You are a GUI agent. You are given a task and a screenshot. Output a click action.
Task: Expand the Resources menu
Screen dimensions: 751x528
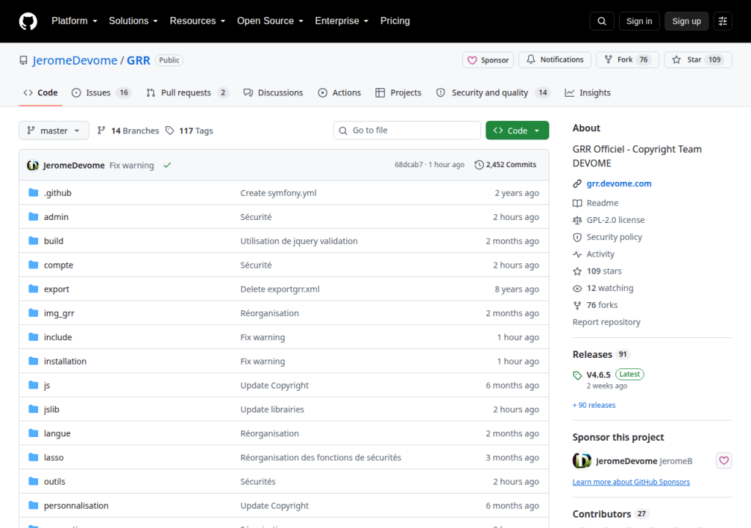(x=197, y=21)
